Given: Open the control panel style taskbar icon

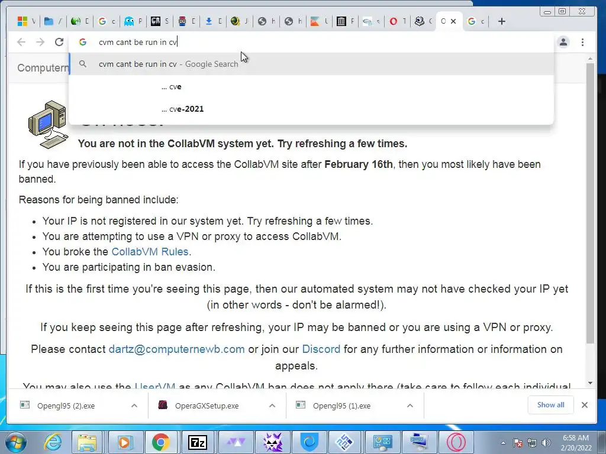Looking at the screenshot, I should 382,442.
